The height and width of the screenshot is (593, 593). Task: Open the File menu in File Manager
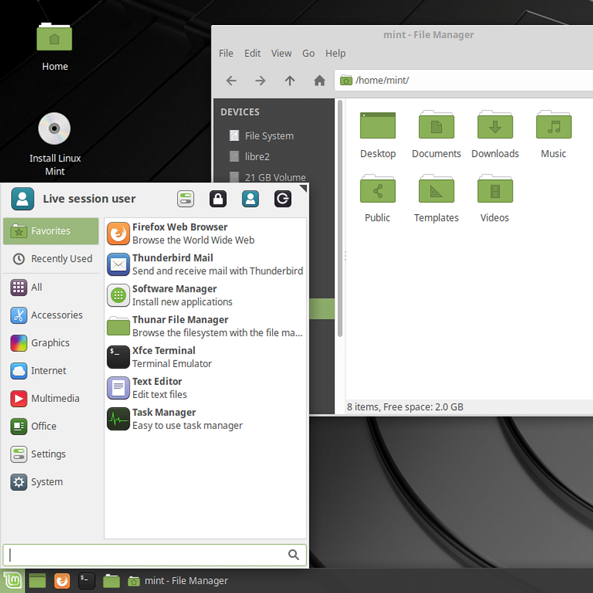click(226, 53)
